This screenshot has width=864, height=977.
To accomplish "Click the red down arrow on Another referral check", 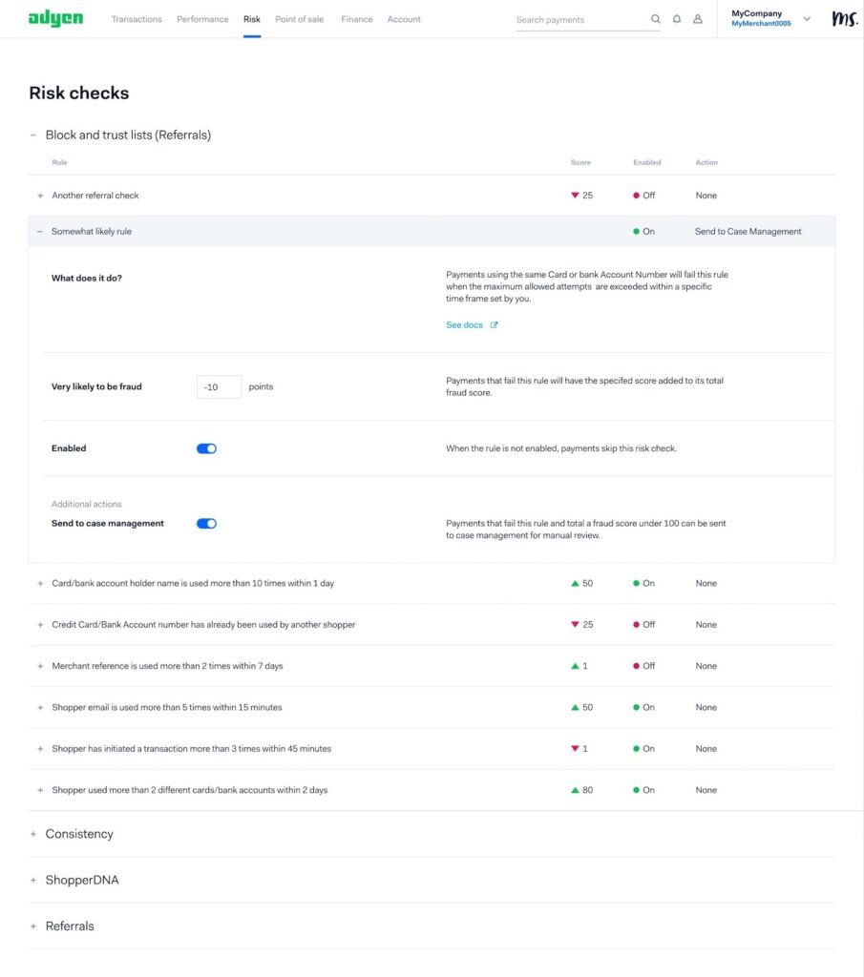I will tap(575, 195).
